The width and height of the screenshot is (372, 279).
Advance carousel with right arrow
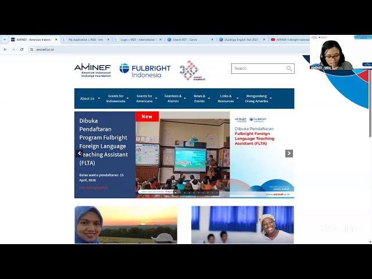pyautogui.click(x=289, y=153)
